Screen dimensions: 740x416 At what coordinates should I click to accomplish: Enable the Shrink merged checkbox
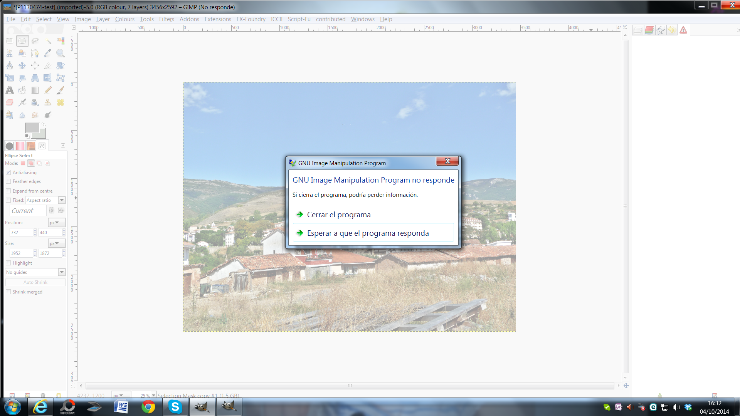coord(8,292)
